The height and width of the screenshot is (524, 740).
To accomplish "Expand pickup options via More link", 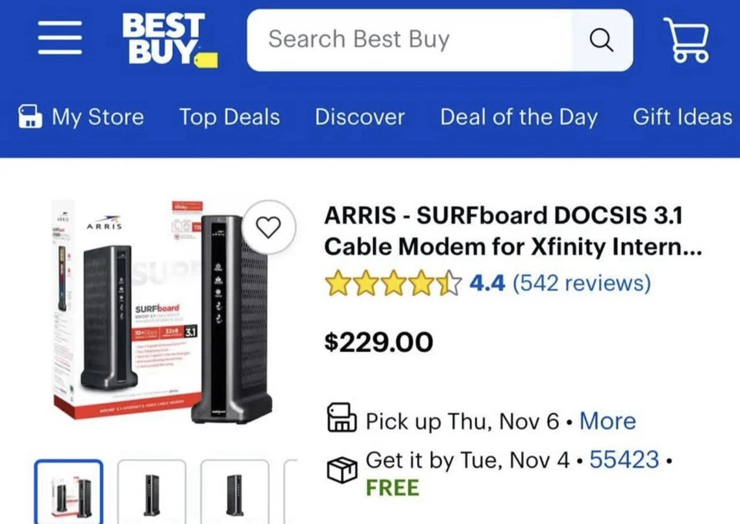I will (608, 421).
